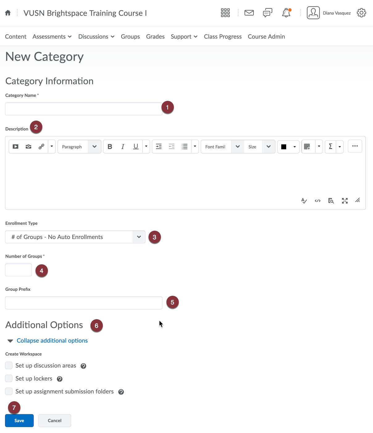Viewport: 373px width, 433px height.
Task: Show help for Set up discussion areas
Action: click(x=83, y=366)
